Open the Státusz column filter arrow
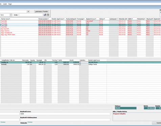The image size is (161, 126). (x=105, y=19)
